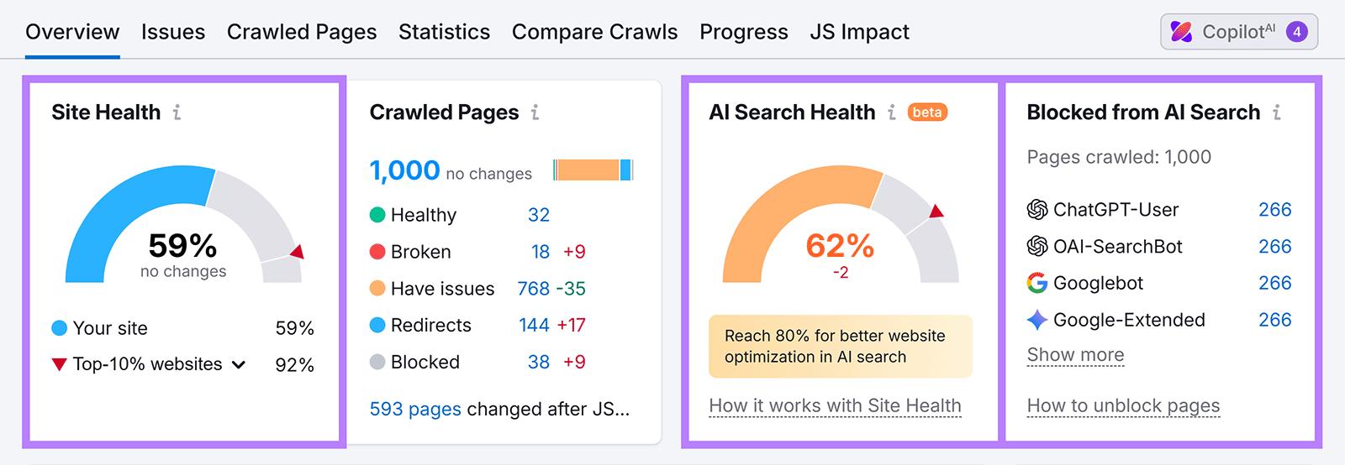Click the OAI-SearchBot icon

[1037, 247]
